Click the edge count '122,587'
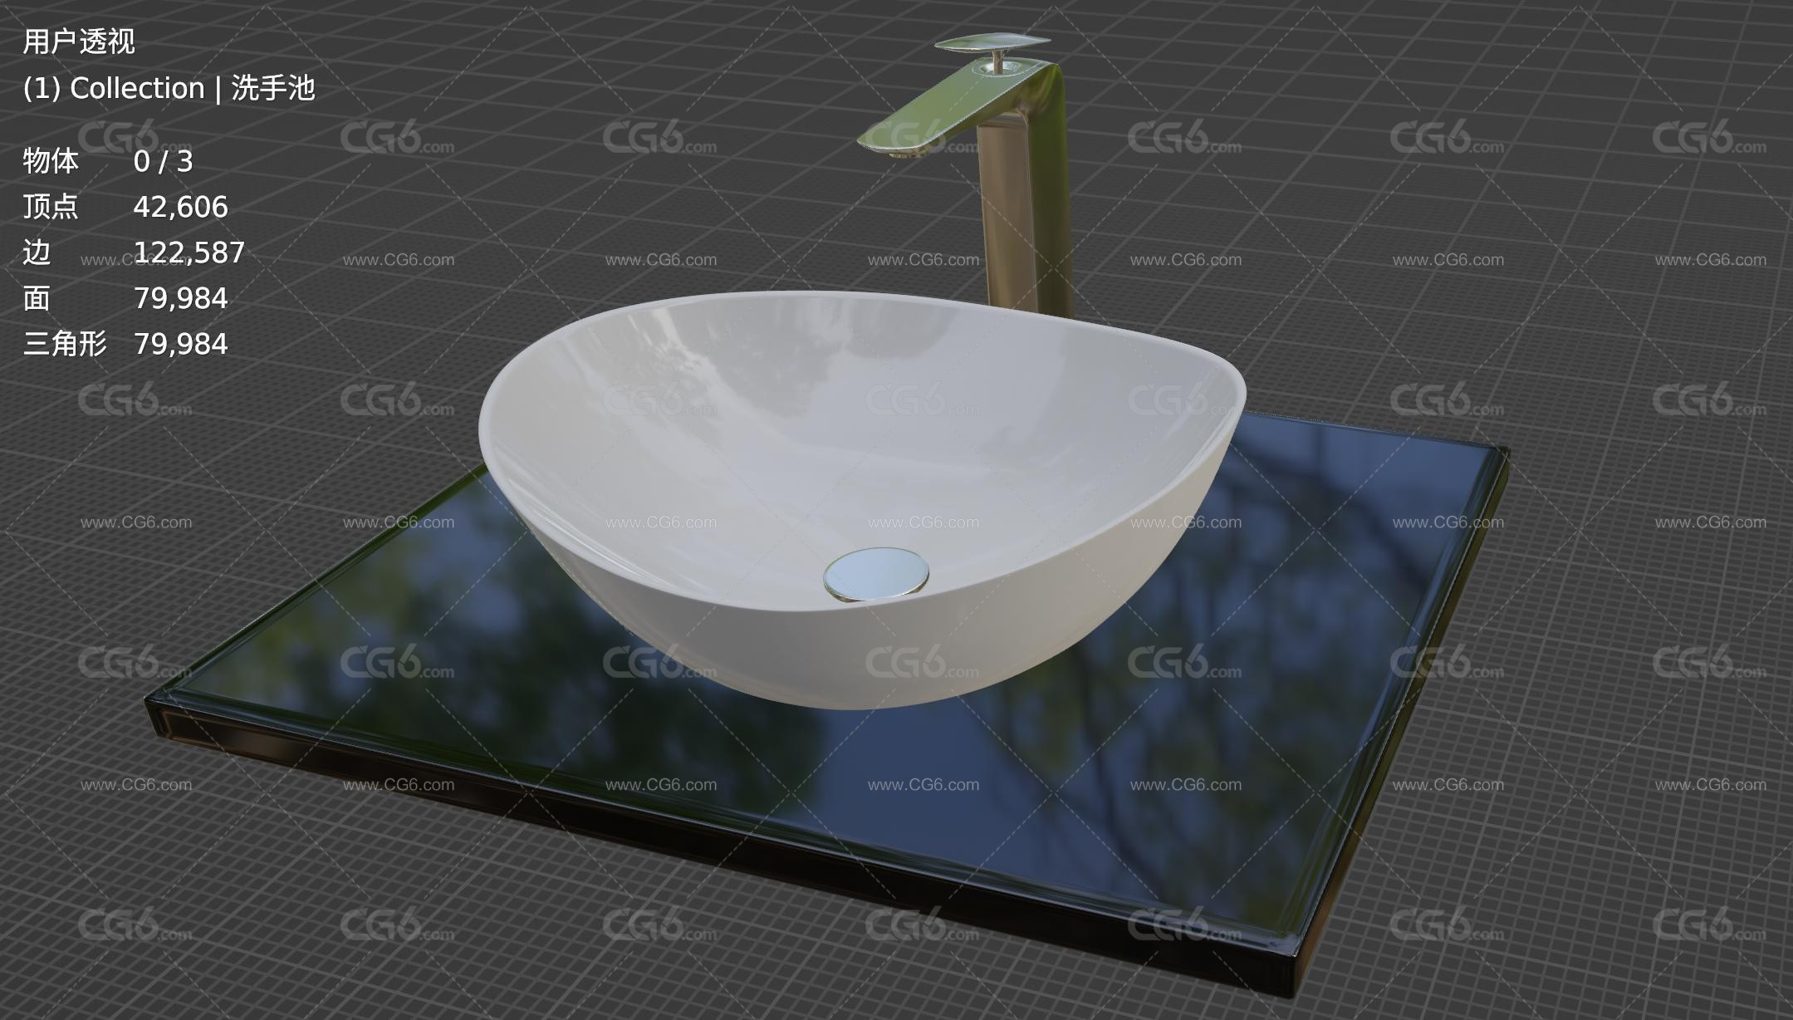 click(189, 253)
